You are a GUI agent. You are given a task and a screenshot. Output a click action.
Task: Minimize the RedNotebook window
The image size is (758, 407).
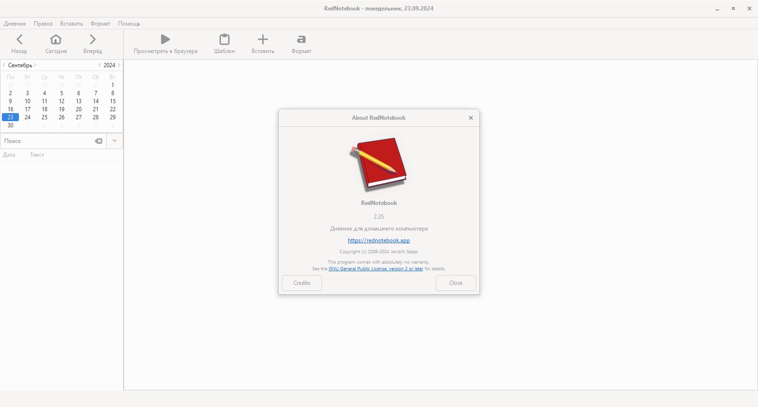click(x=718, y=9)
